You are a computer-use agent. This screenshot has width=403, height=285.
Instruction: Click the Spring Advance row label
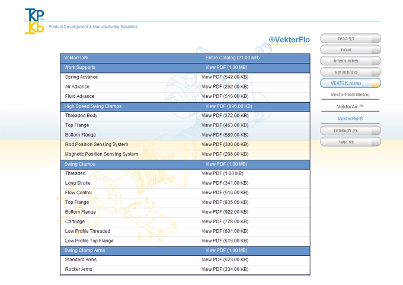pyautogui.click(x=81, y=77)
